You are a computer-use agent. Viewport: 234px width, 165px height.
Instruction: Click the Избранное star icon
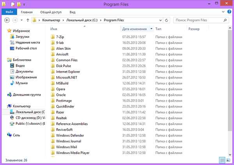point(9,31)
